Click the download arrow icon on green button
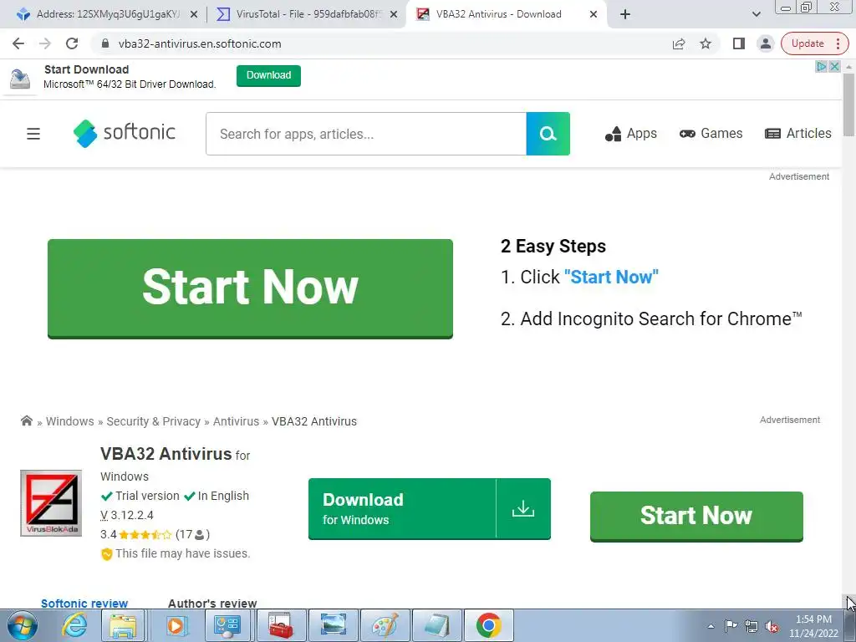This screenshot has width=856, height=642. pos(523,509)
